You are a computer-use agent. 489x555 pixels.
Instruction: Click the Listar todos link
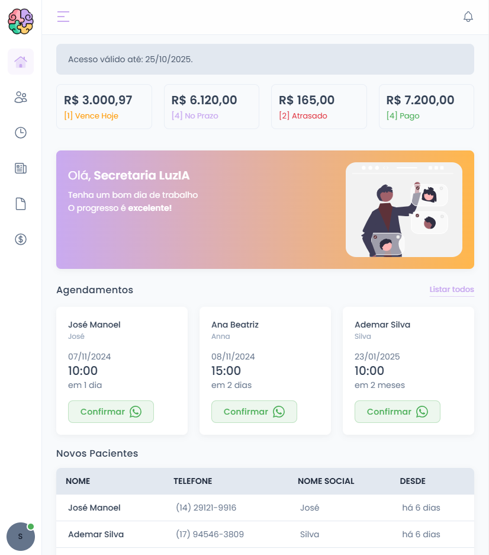click(x=452, y=290)
